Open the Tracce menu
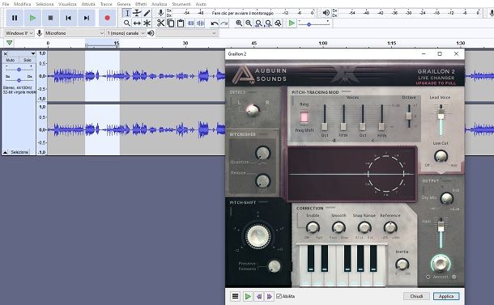494x305 pixels. pos(106,4)
